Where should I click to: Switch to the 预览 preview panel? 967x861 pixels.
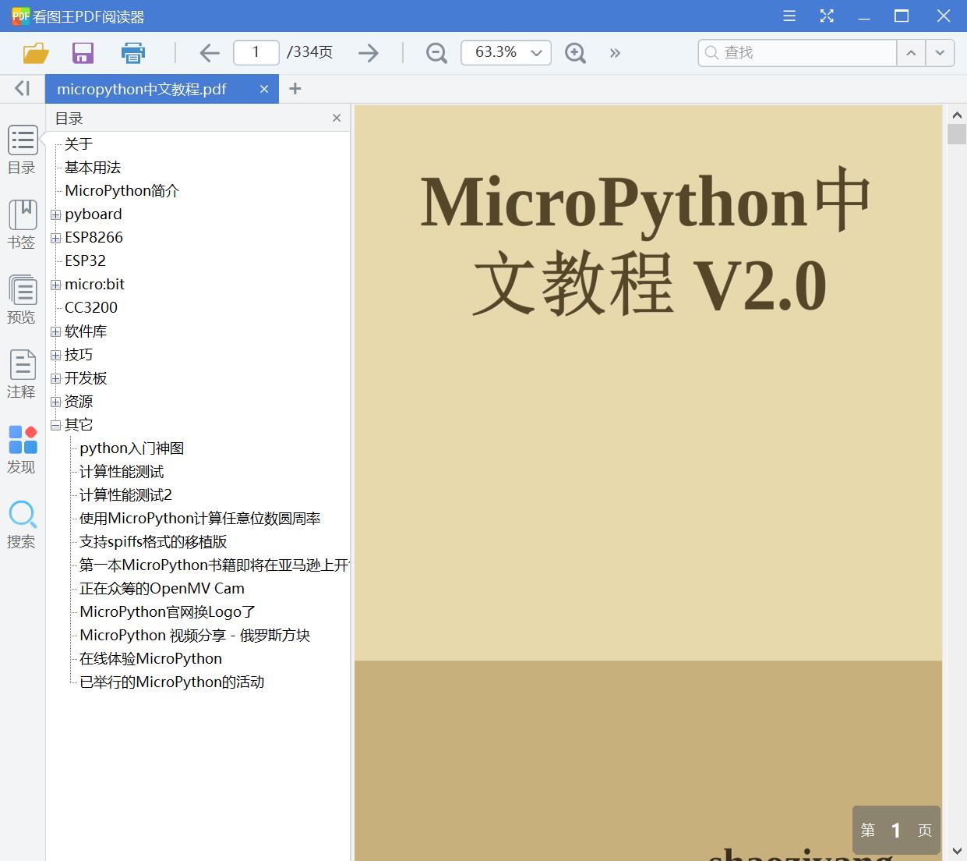click(22, 299)
